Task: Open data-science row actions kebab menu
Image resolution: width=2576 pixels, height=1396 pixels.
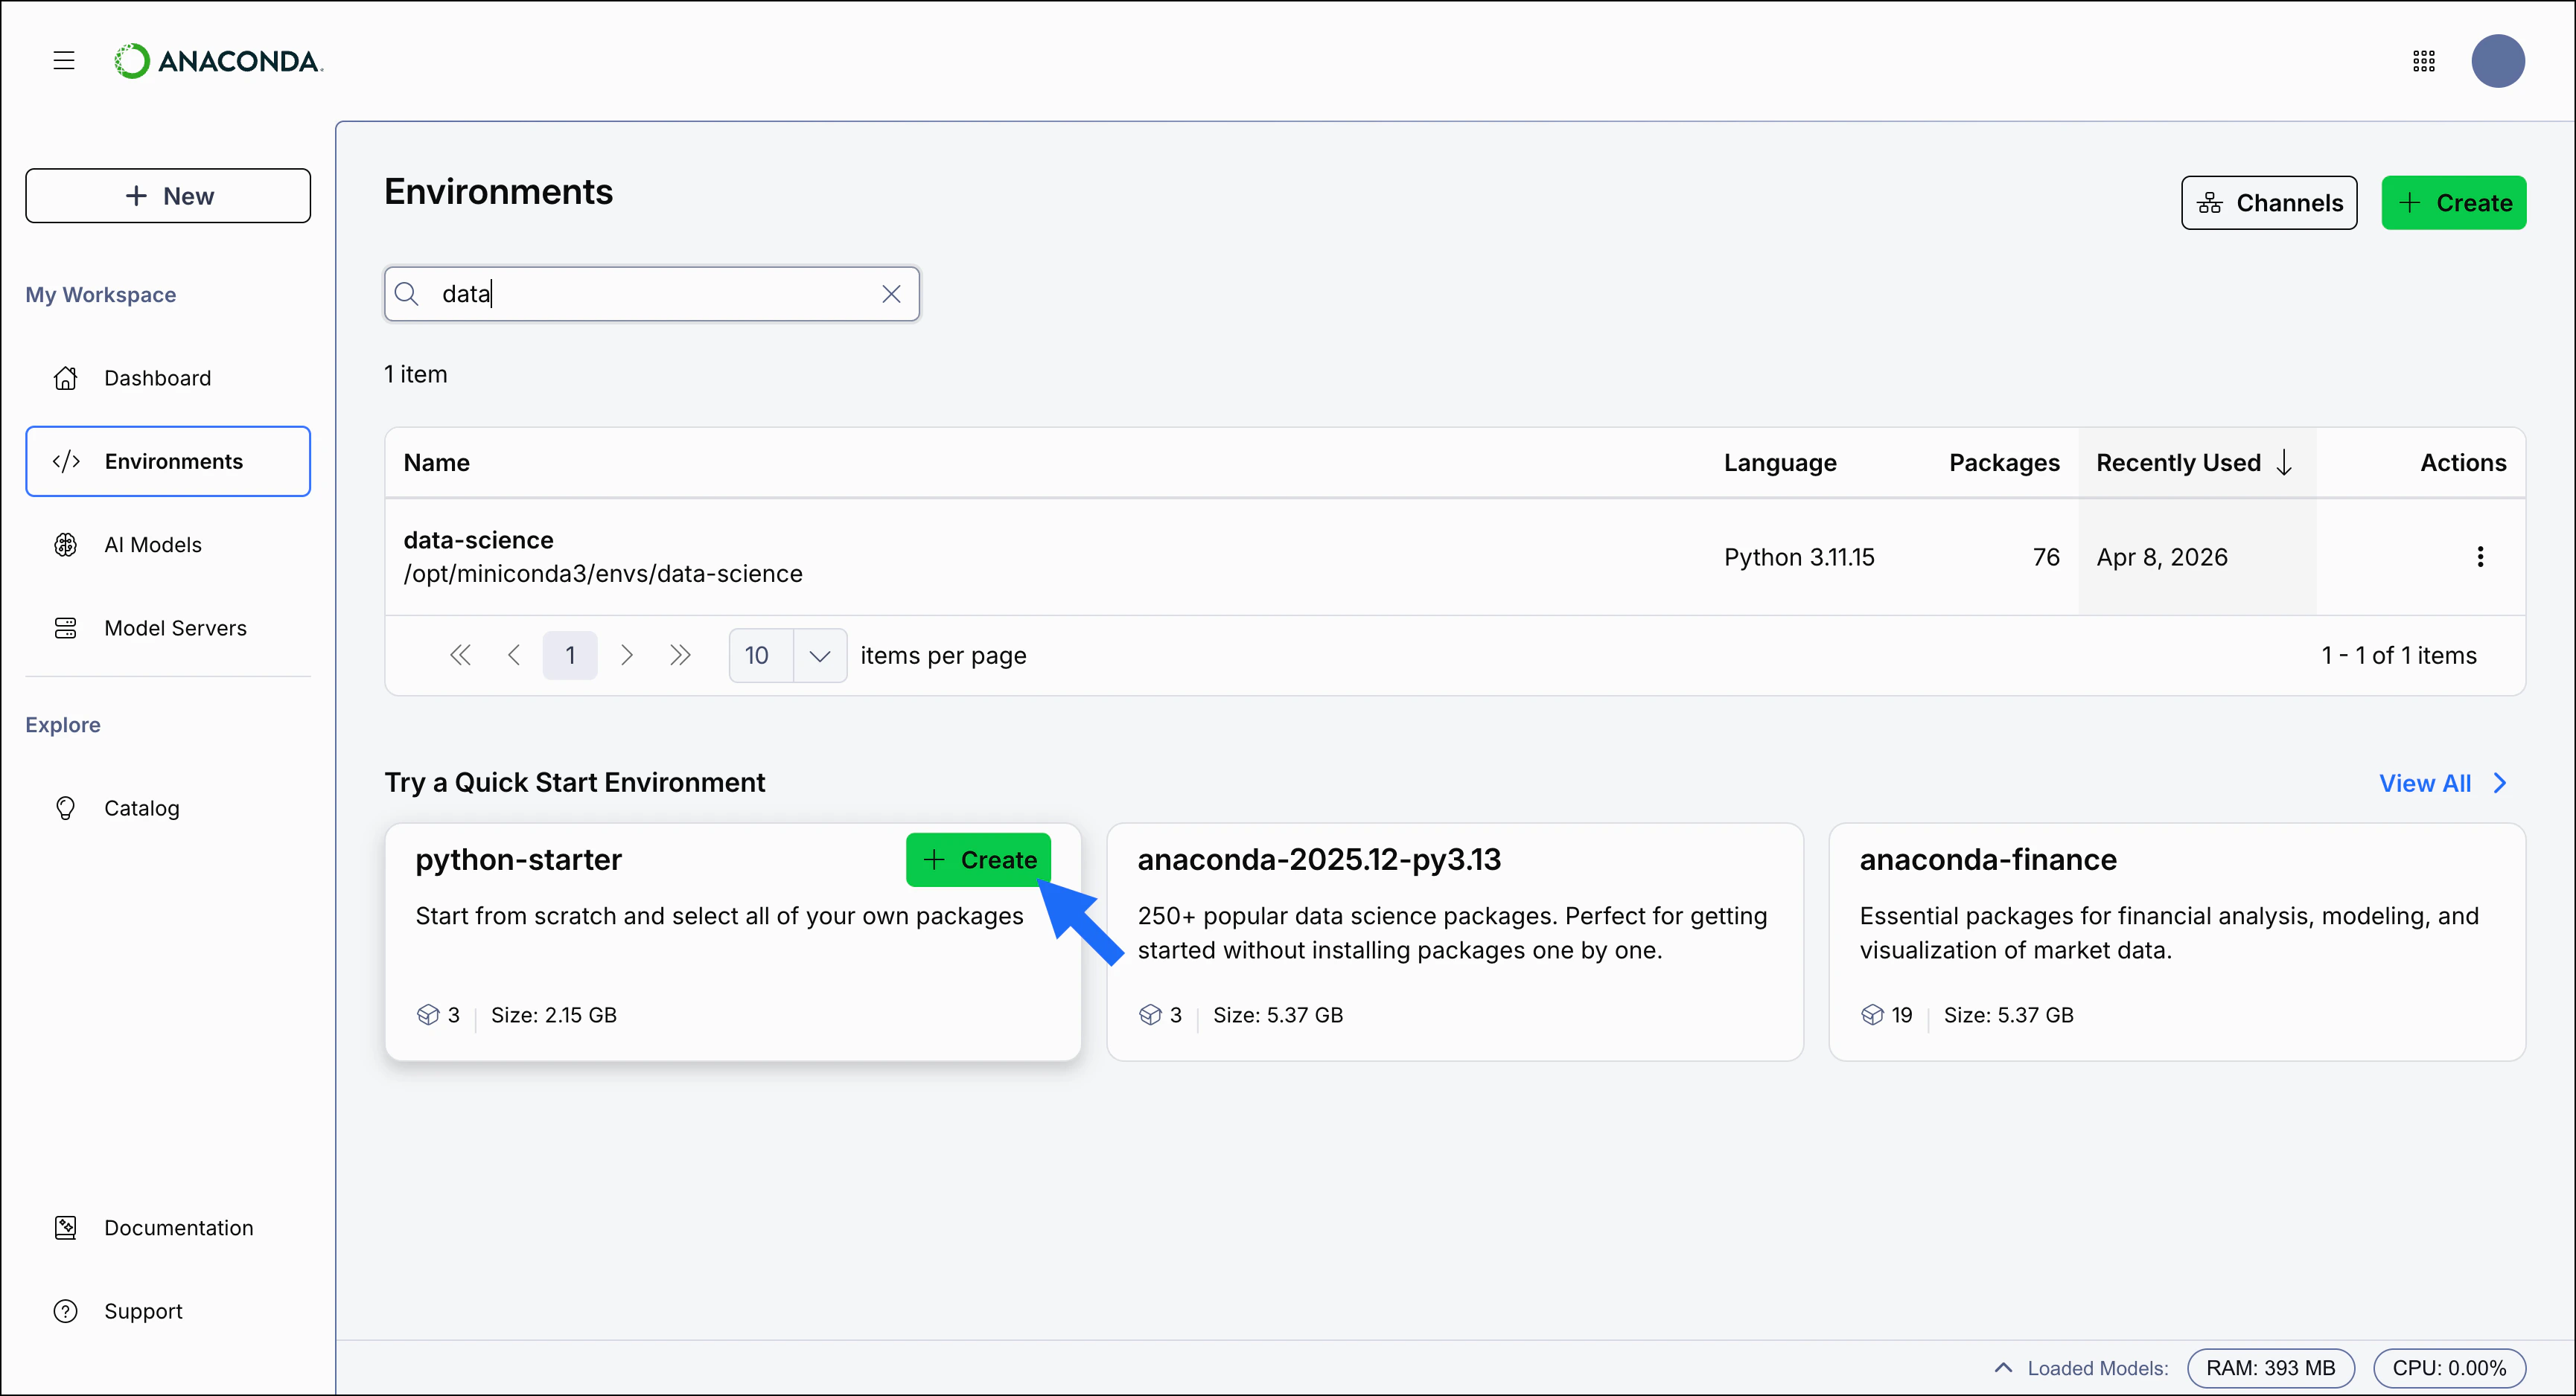Action: pyautogui.click(x=2479, y=557)
